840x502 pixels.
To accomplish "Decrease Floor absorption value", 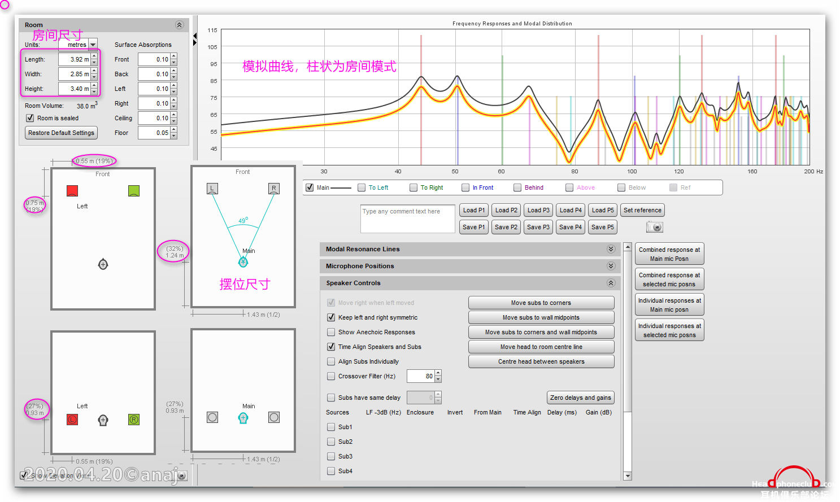I will pyautogui.click(x=173, y=136).
